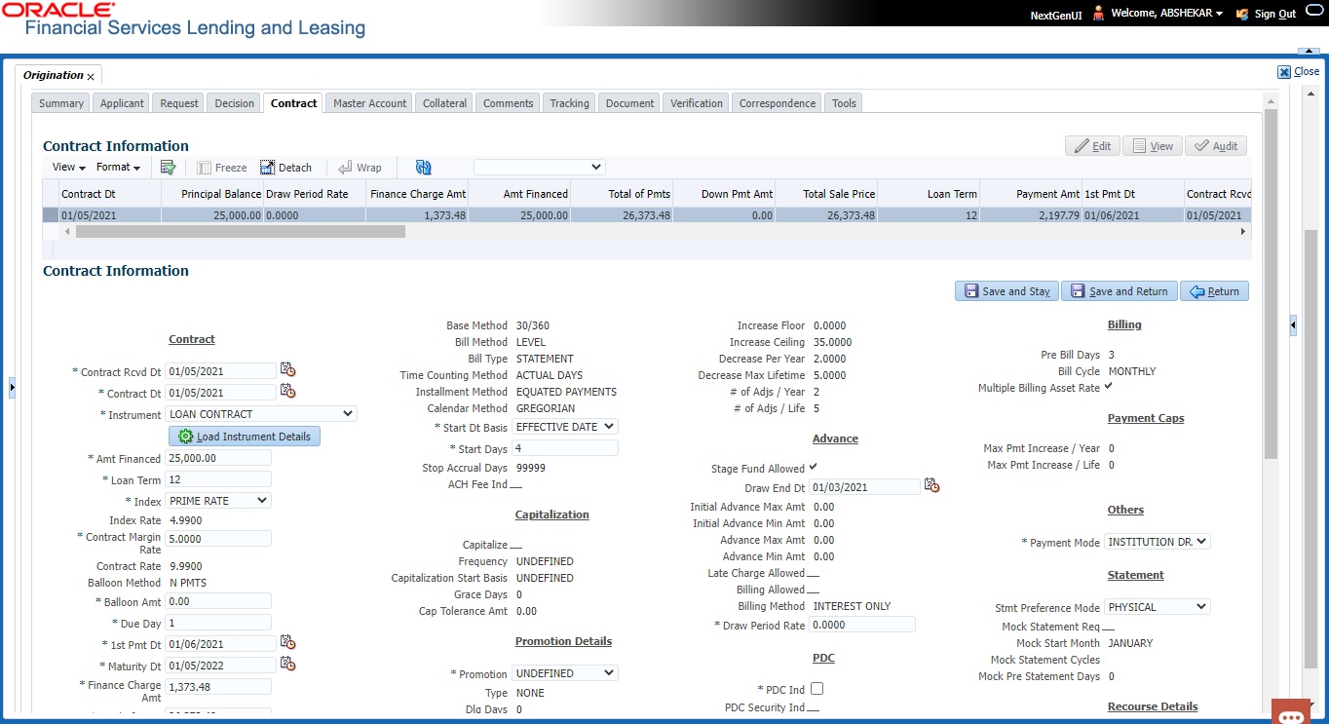Open the Master Account tab
Screen dimensions: 1329x724
370,103
